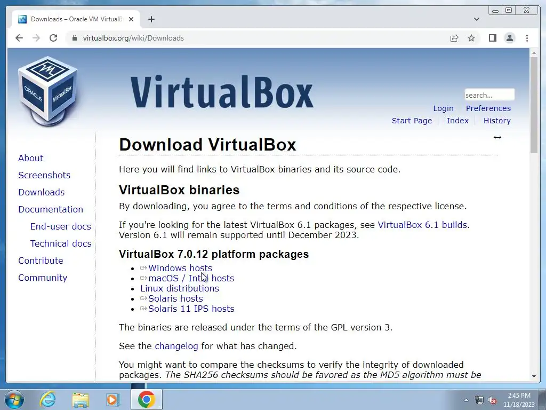
Task: Share this page via share icon
Action: tap(454, 38)
